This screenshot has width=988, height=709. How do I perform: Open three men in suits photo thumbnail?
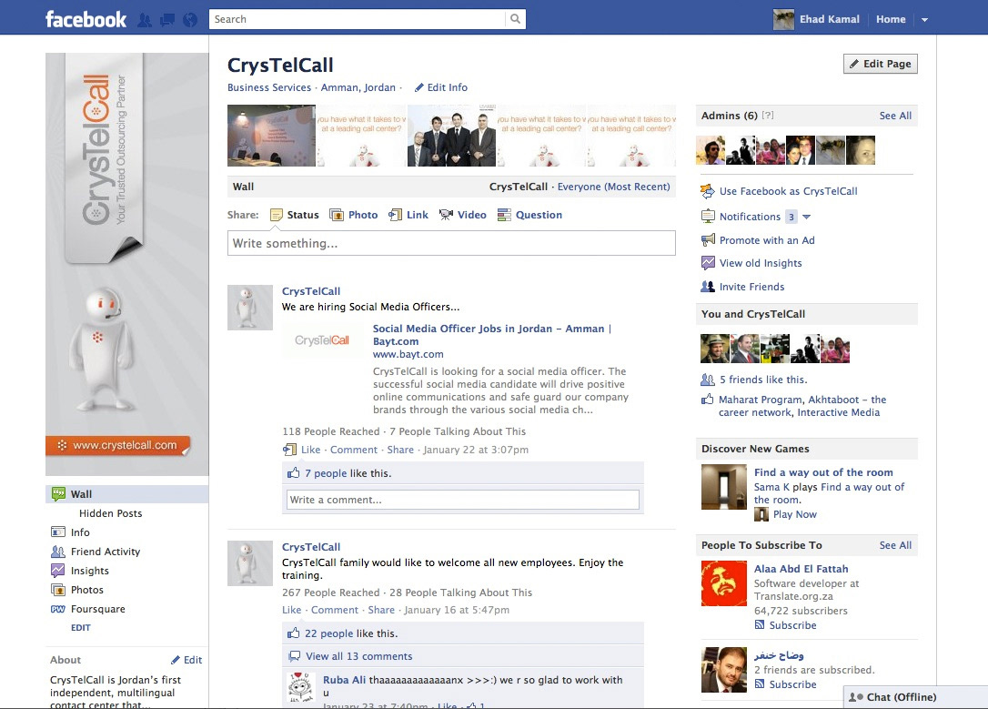[452, 136]
